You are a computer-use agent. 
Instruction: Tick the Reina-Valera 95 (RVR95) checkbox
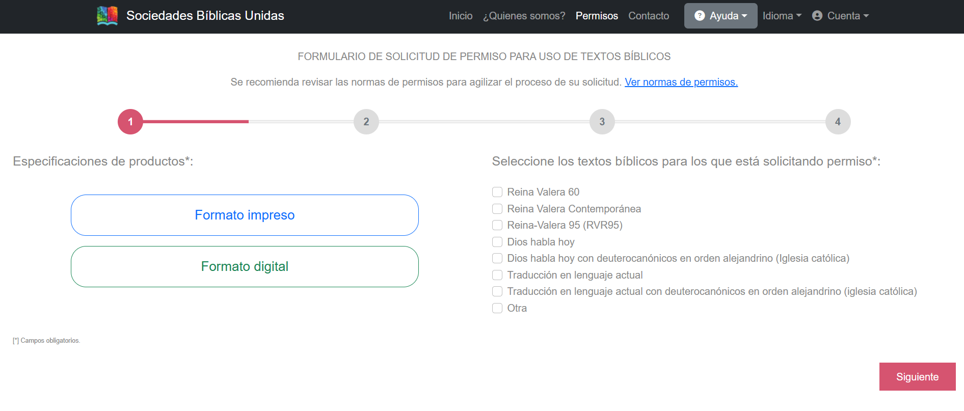[497, 225]
